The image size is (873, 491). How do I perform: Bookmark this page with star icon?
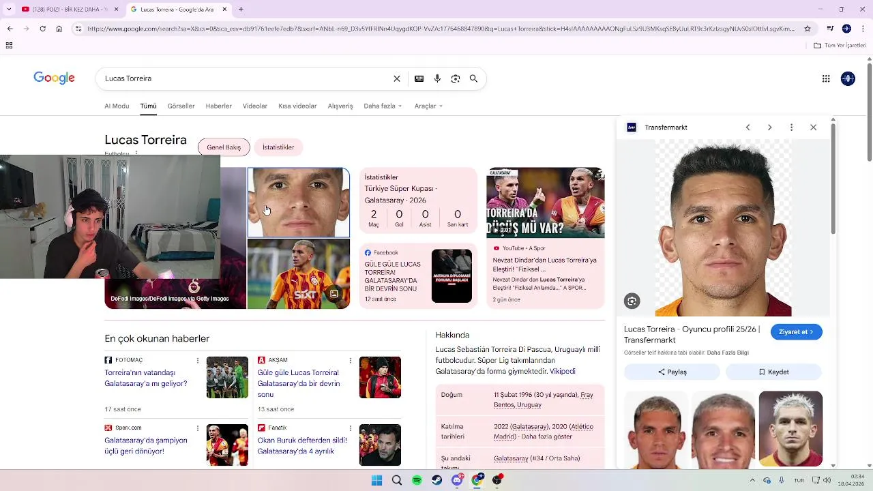(808, 29)
